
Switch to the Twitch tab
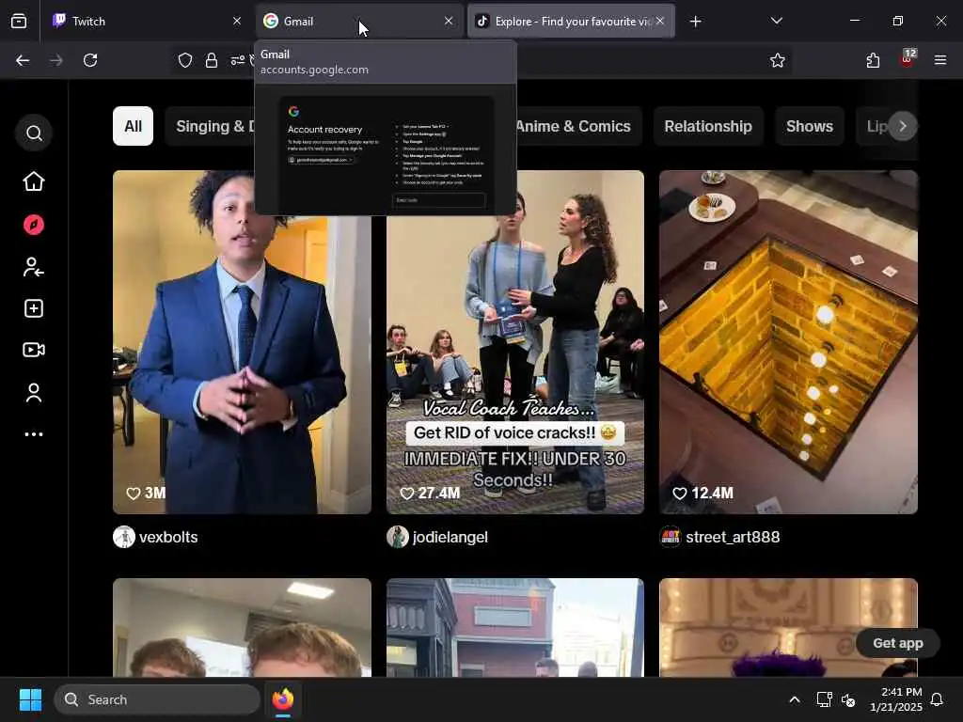(x=147, y=21)
